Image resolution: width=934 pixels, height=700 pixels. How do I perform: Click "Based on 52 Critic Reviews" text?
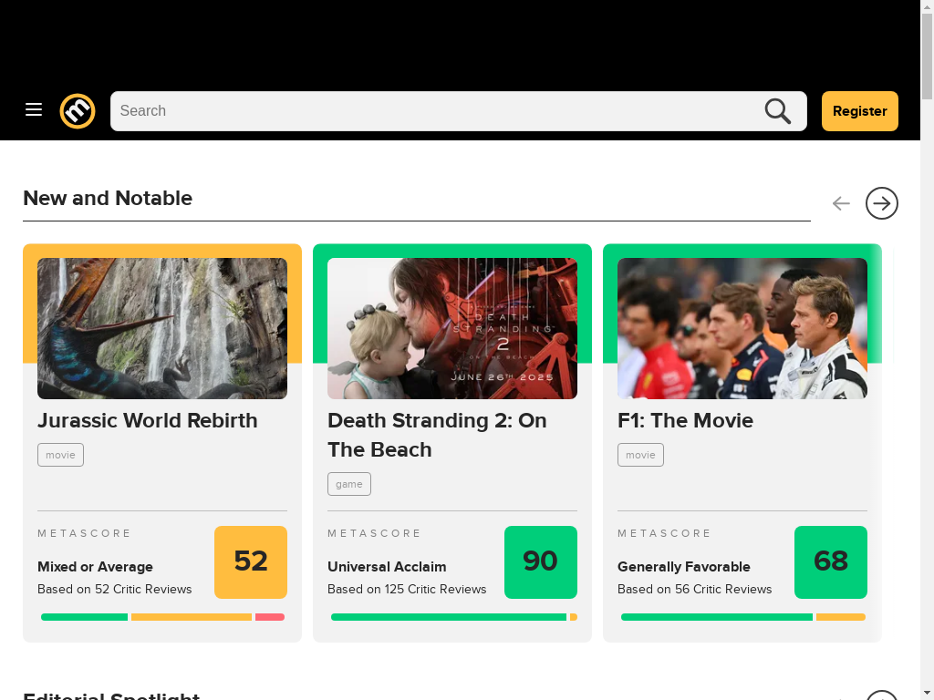[x=114, y=590]
